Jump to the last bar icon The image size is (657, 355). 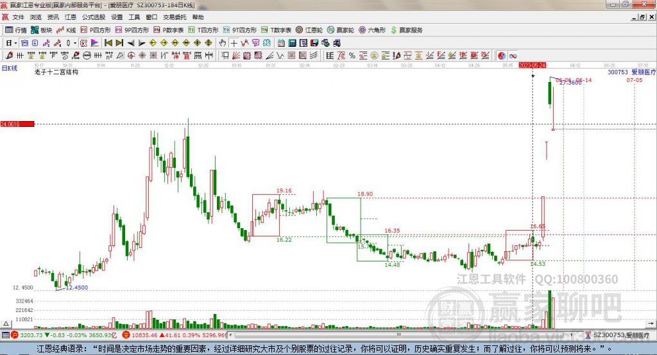119,43
